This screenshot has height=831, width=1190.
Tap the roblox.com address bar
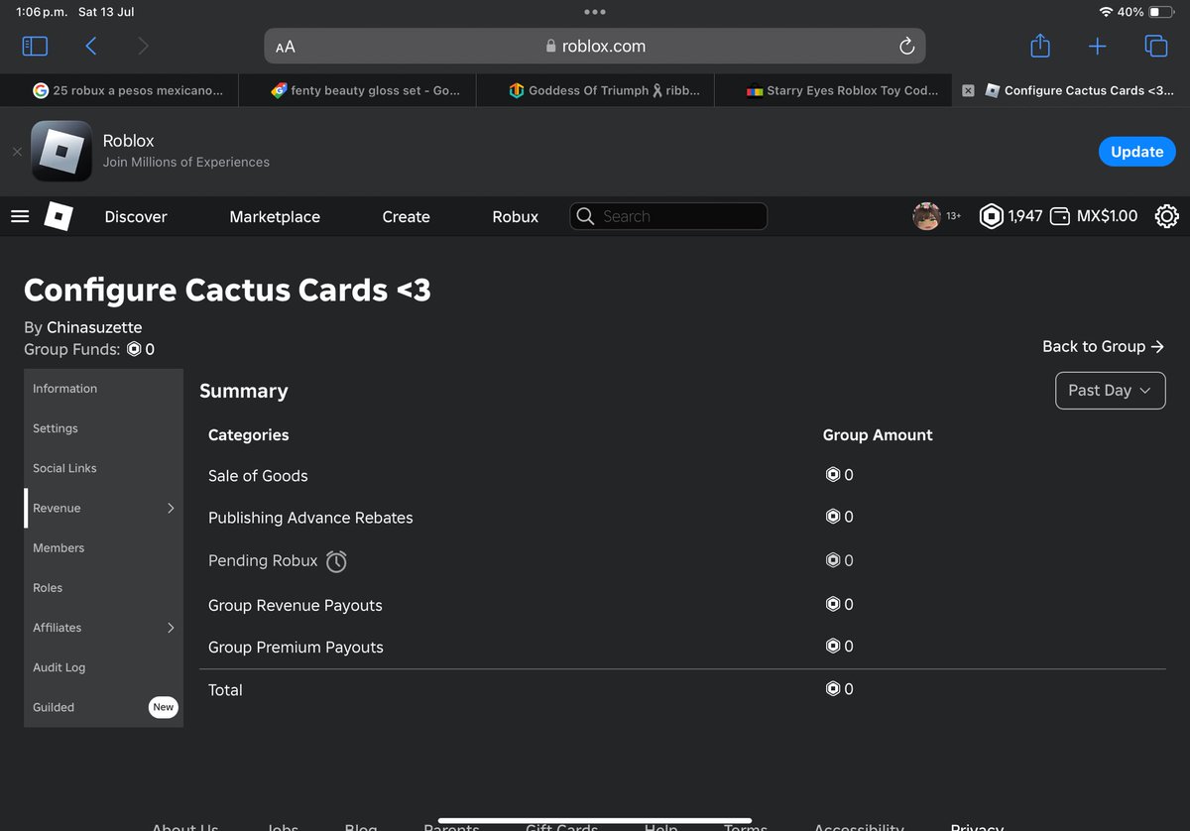(x=595, y=47)
